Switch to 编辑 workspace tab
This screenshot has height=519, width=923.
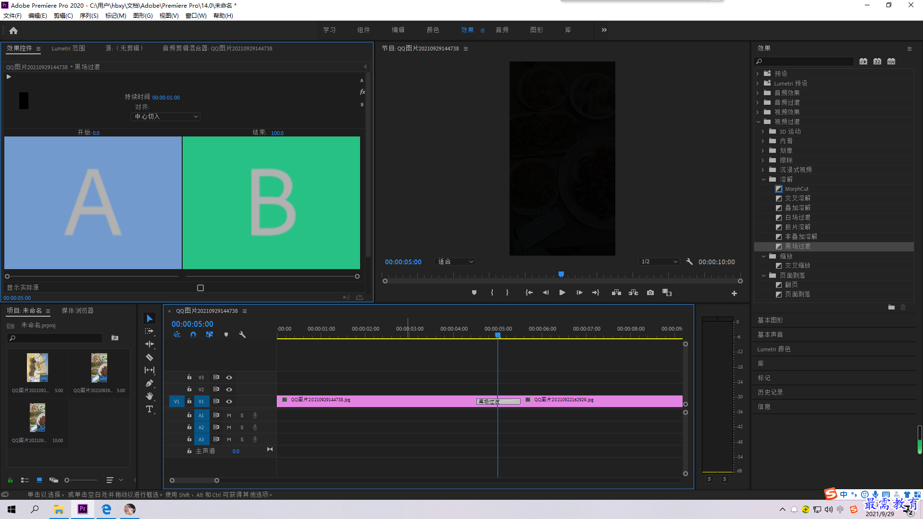point(398,30)
